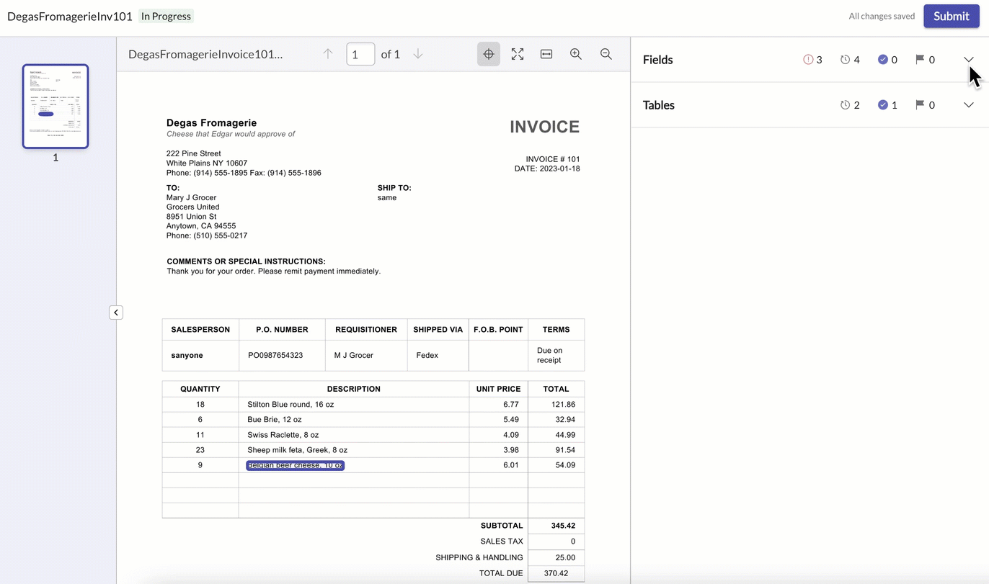989x584 pixels.
Task: Click the DegasFromagerieInv101 document title
Action: pyautogui.click(x=70, y=16)
